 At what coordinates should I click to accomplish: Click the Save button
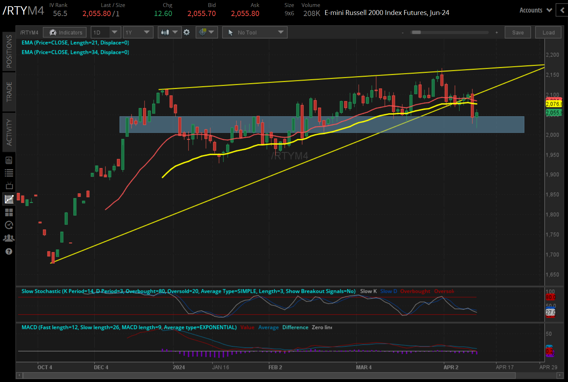point(518,32)
